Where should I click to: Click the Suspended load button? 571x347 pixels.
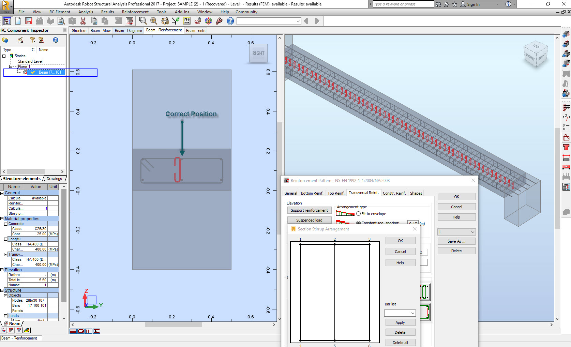[309, 220]
